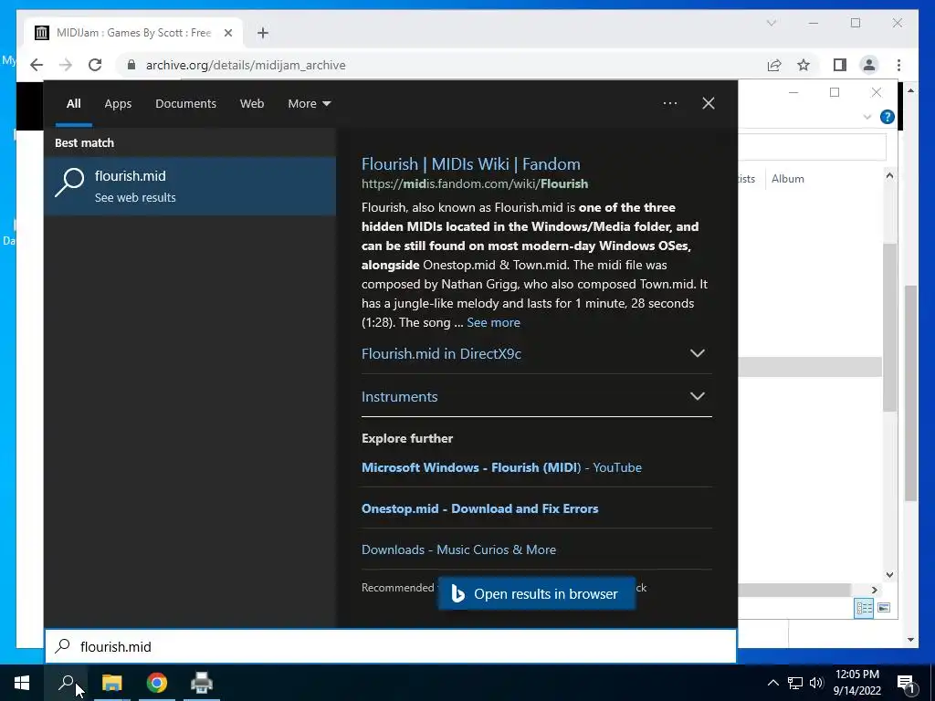
Task: Click background window list scroll up arrow
Action: tap(889, 176)
